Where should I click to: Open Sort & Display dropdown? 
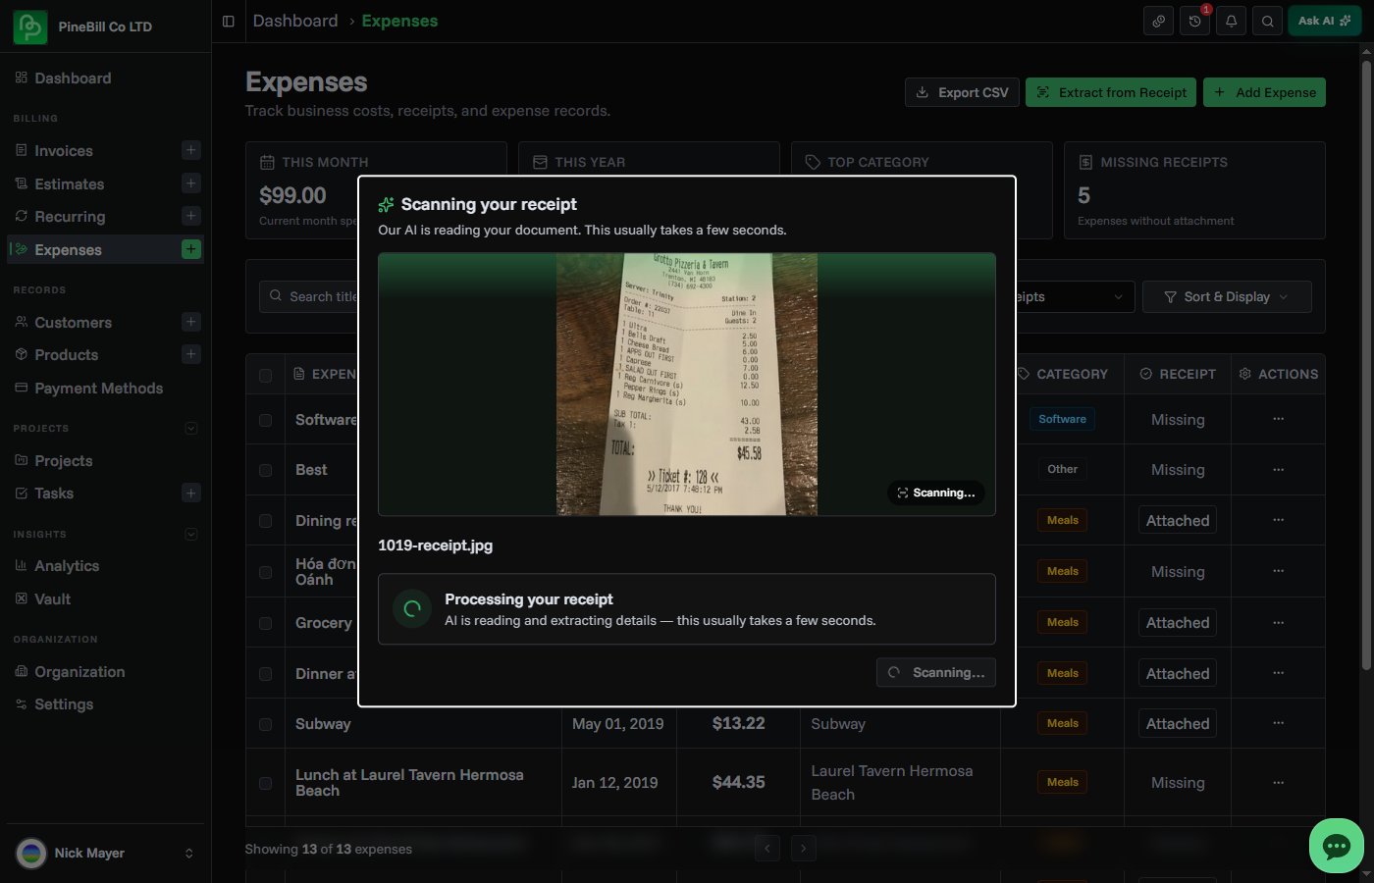tap(1227, 296)
